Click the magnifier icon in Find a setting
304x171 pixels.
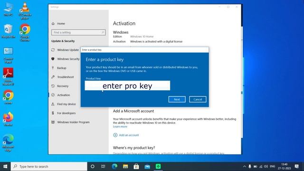103,32
